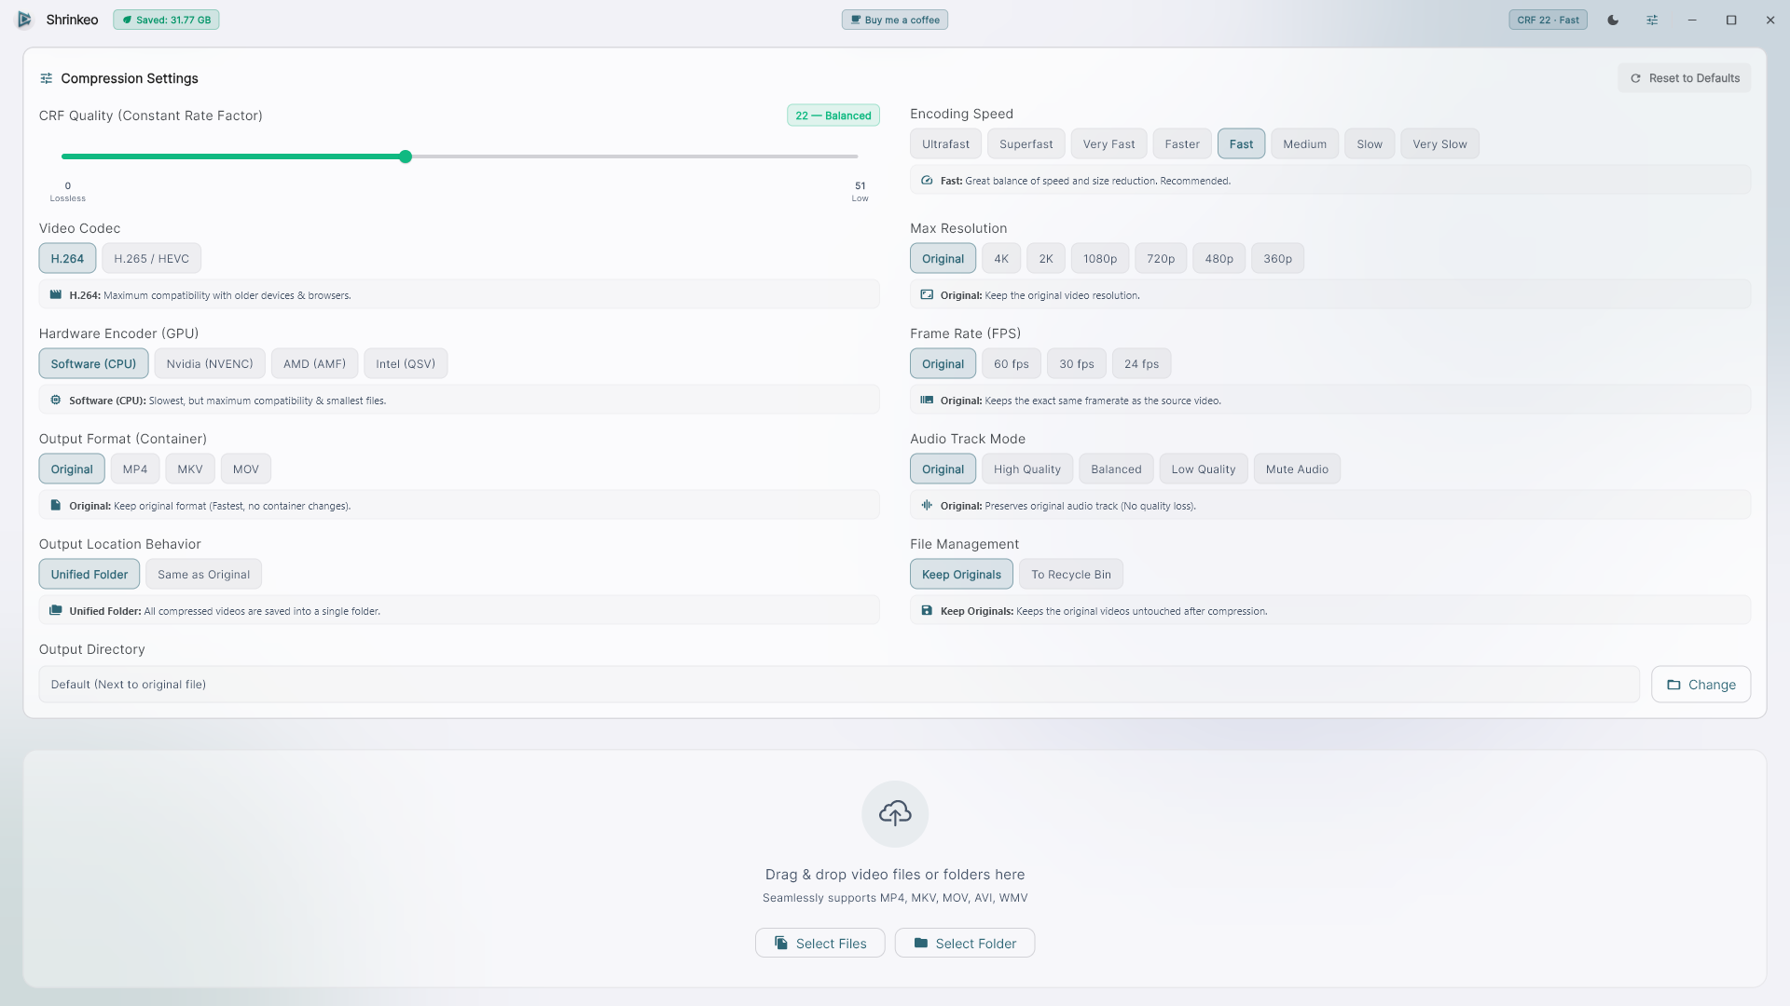Set output format to MKV
Image resolution: width=1790 pixels, height=1006 pixels.
pos(190,469)
